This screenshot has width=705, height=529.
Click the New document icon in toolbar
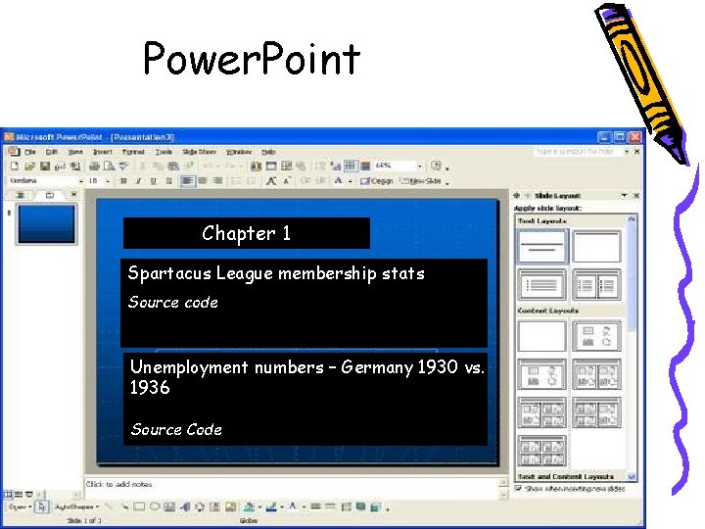(15, 166)
